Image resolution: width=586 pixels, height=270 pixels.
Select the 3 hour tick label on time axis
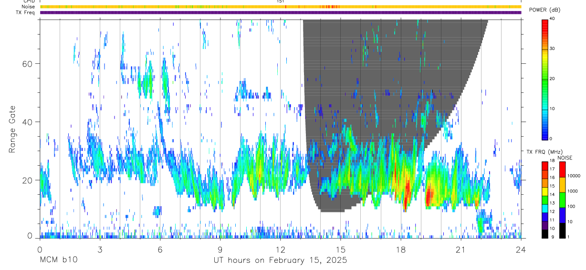point(100,250)
